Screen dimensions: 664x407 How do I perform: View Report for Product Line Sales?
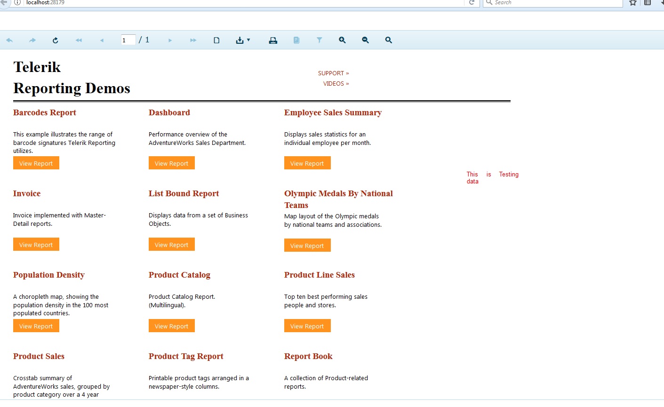point(307,326)
